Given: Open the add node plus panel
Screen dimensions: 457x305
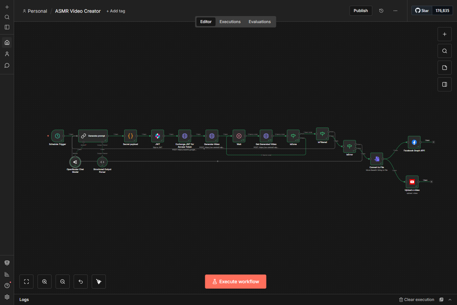Looking at the screenshot, I should tap(445, 34).
